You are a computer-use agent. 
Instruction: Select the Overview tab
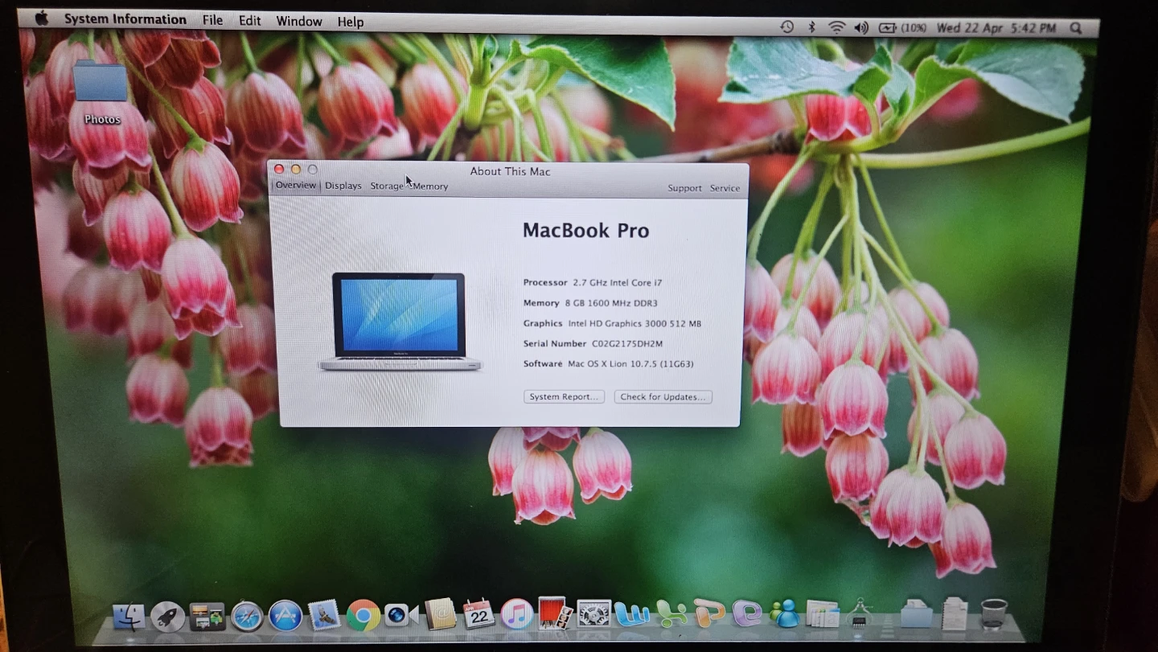tap(296, 186)
